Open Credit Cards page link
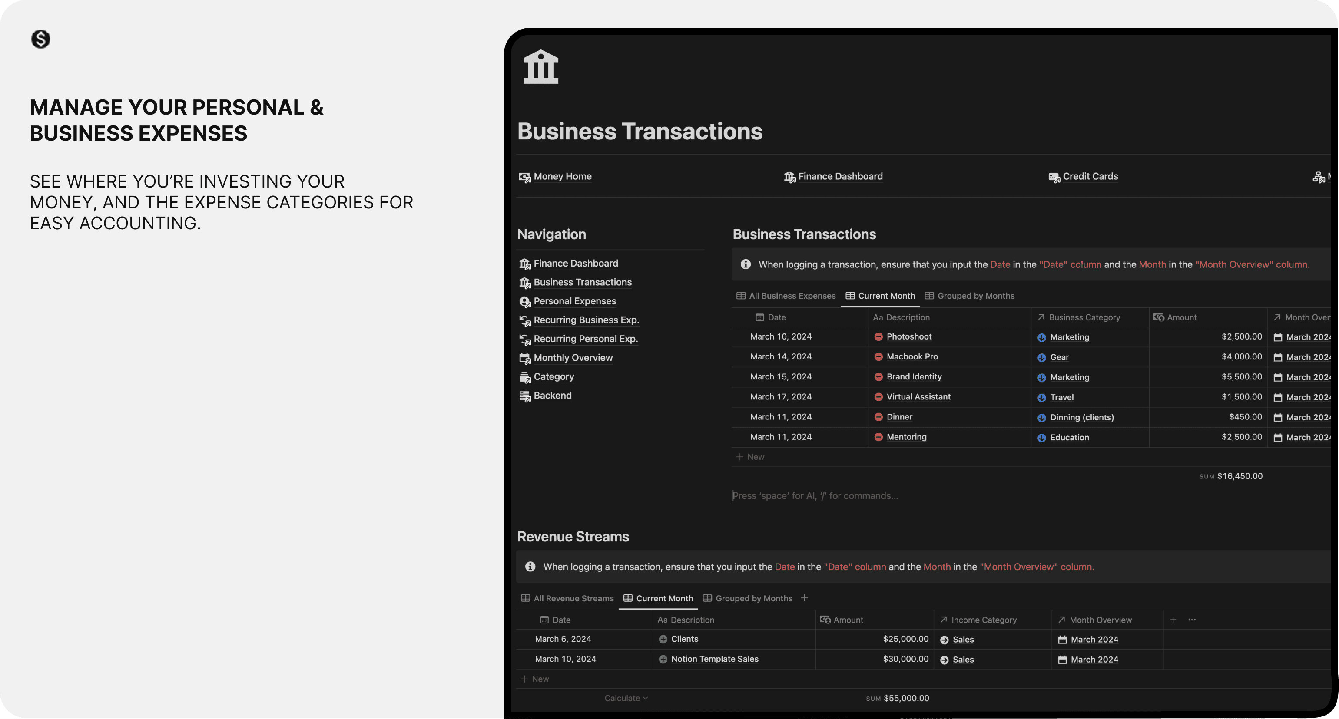1339x719 pixels. coord(1090,177)
